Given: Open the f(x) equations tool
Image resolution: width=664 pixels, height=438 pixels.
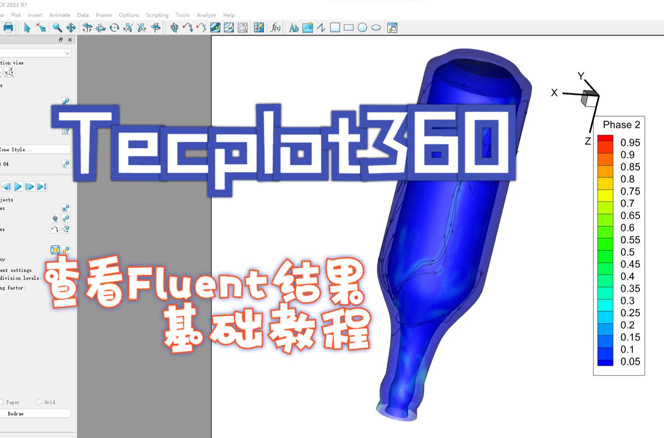Looking at the screenshot, I should click(x=276, y=28).
